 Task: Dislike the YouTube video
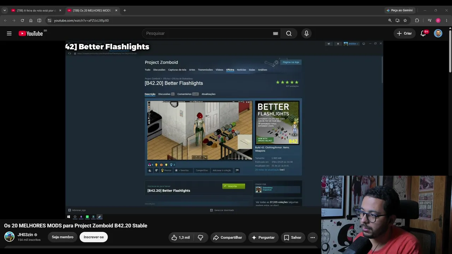click(200, 237)
